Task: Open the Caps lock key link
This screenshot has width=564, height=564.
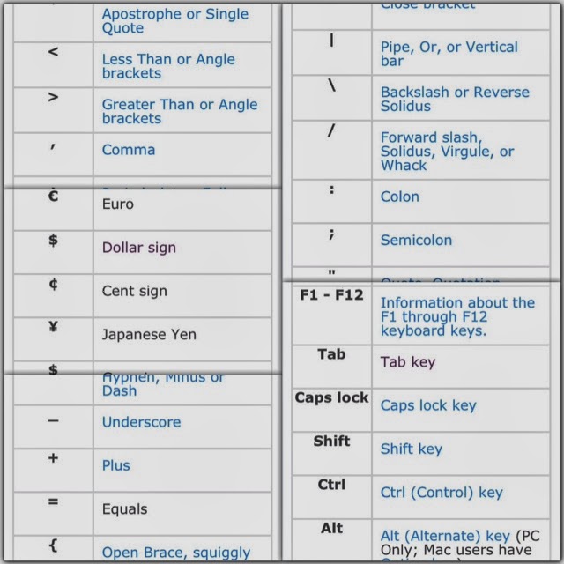Action: [x=428, y=405]
